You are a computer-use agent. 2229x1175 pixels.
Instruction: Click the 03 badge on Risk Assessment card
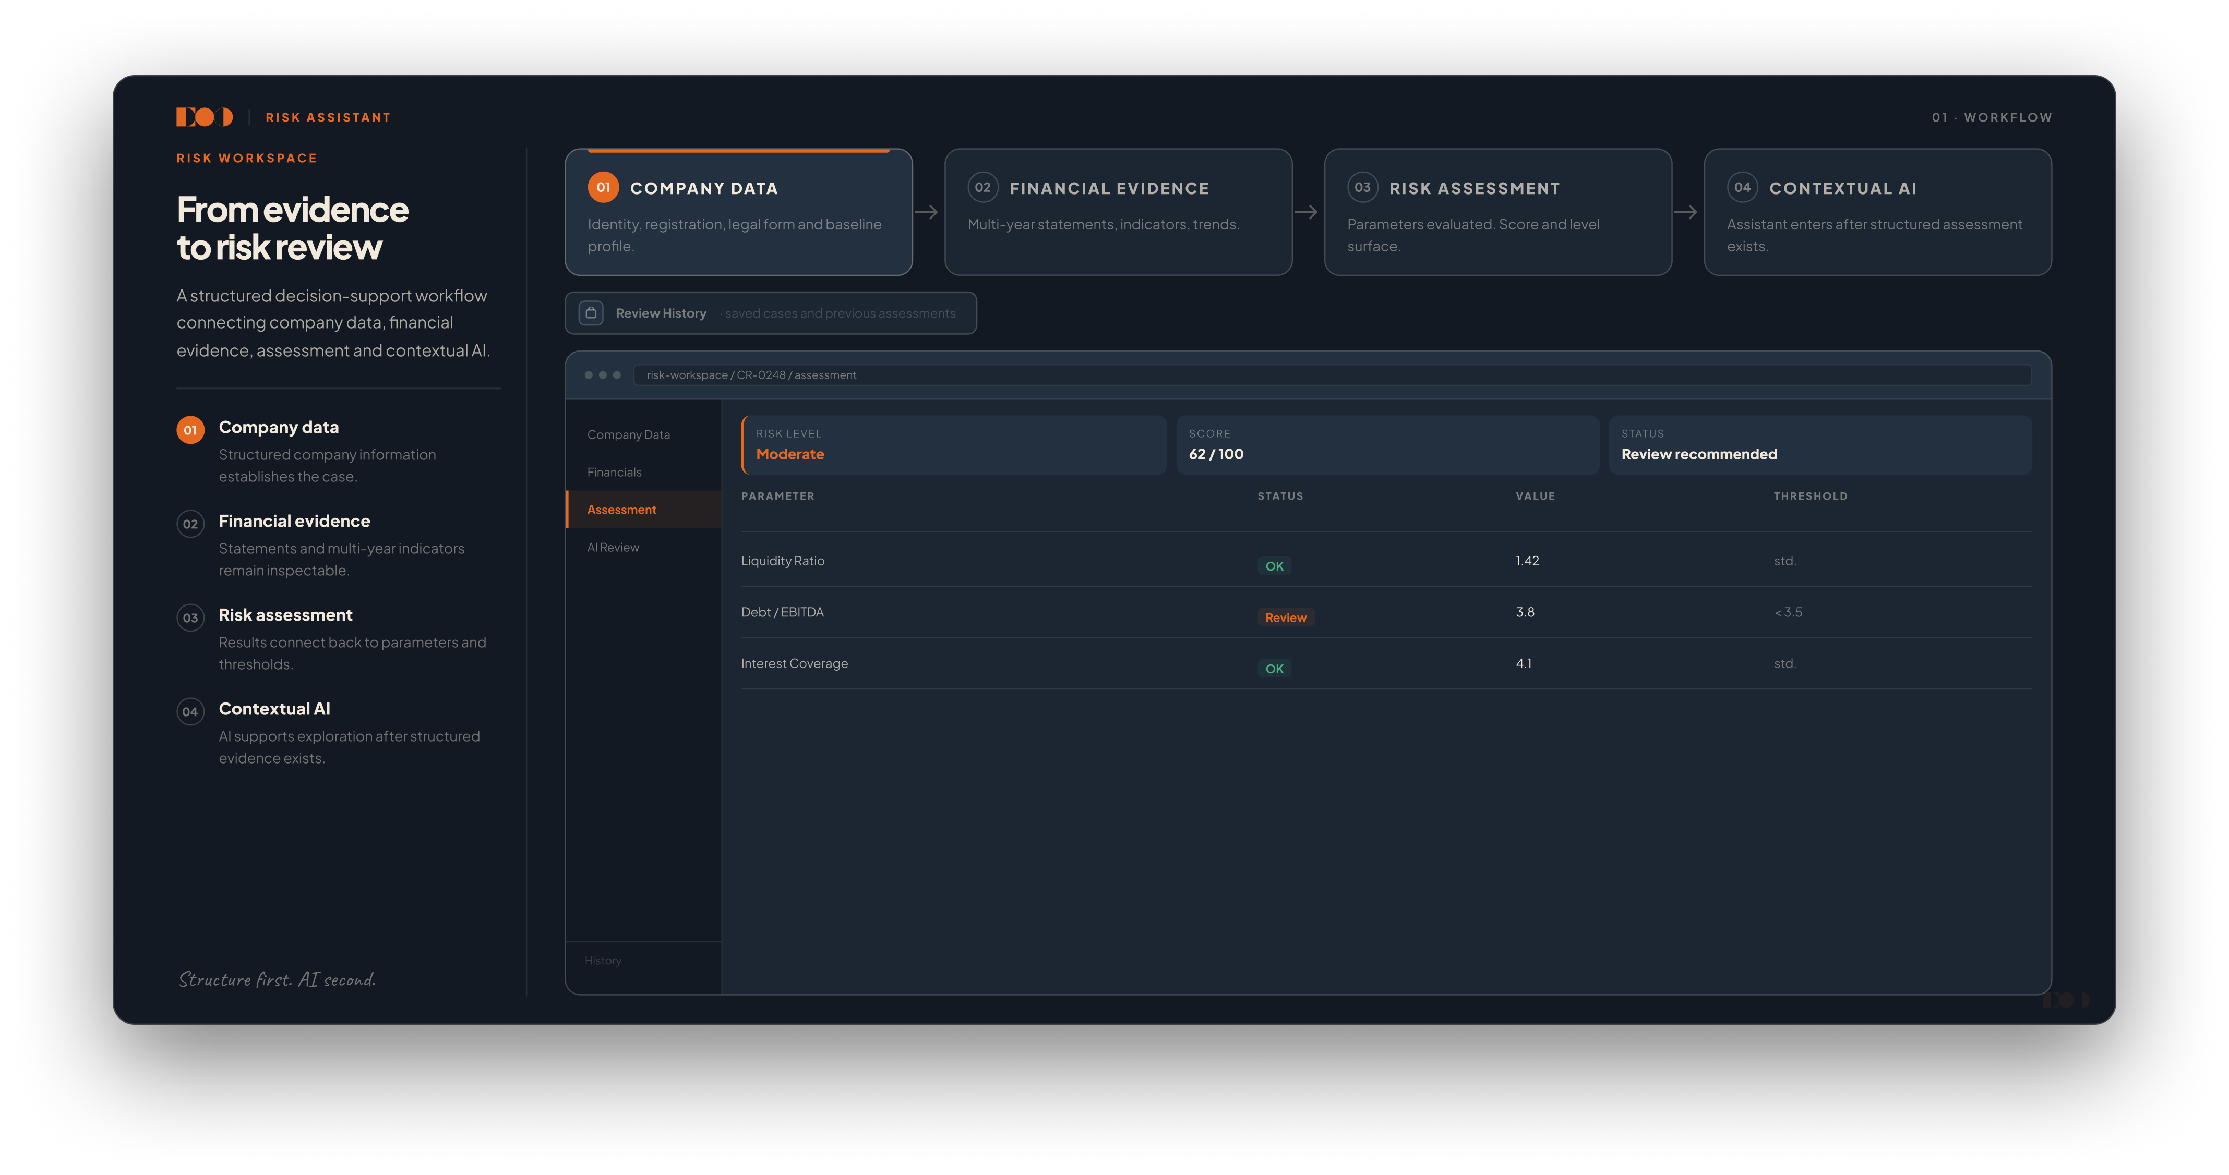pos(1363,188)
